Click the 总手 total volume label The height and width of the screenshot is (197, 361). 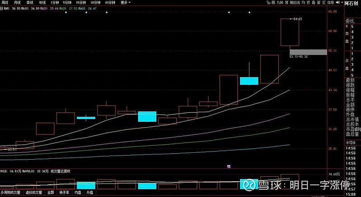click(x=350, y=100)
